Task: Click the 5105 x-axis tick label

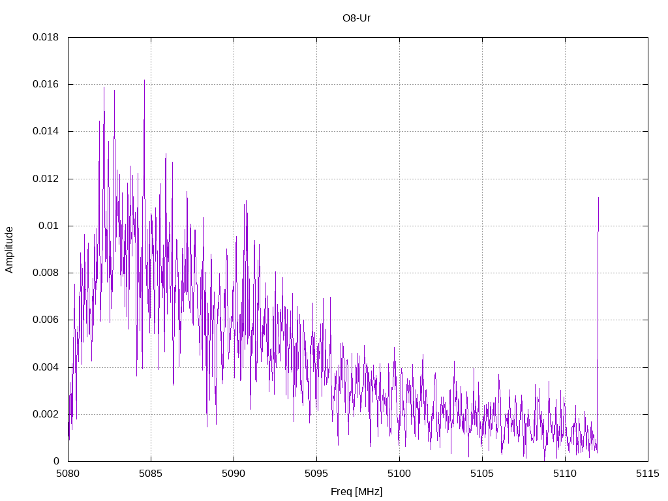Action: pyautogui.click(x=482, y=474)
